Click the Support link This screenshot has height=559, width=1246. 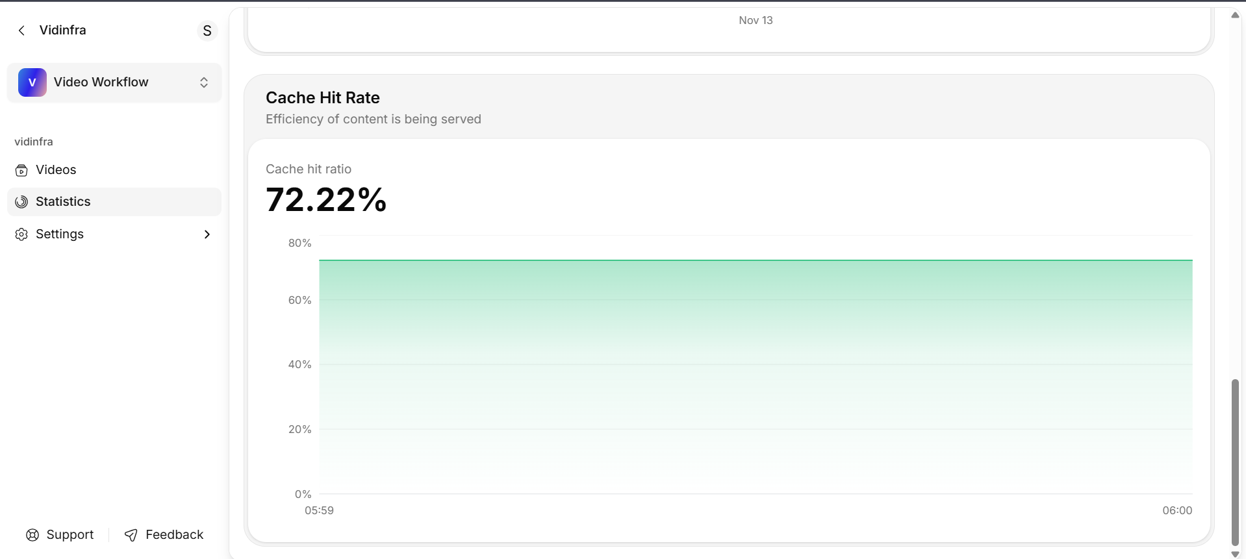point(70,534)
